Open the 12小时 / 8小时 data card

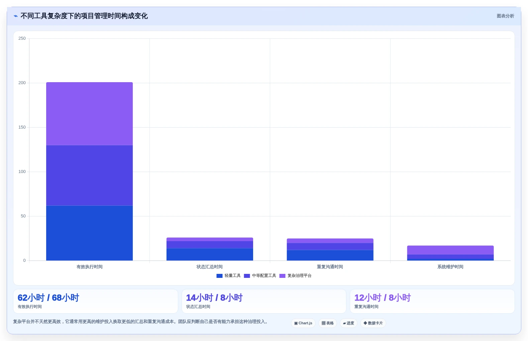(432, 301)
